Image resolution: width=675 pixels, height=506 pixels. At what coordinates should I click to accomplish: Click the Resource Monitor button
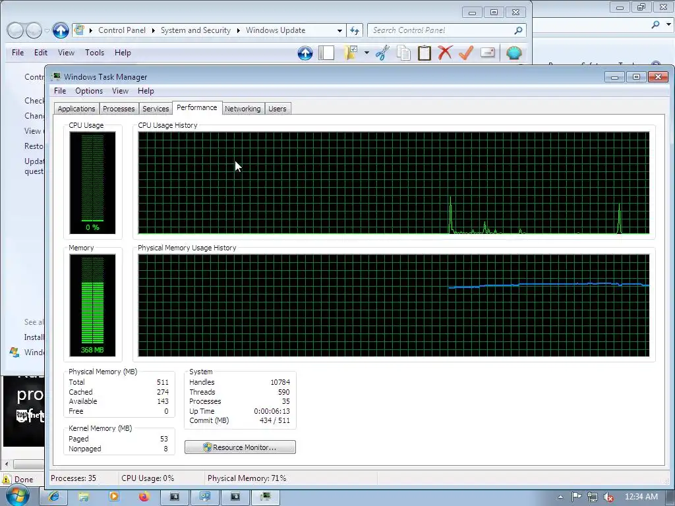240,447
